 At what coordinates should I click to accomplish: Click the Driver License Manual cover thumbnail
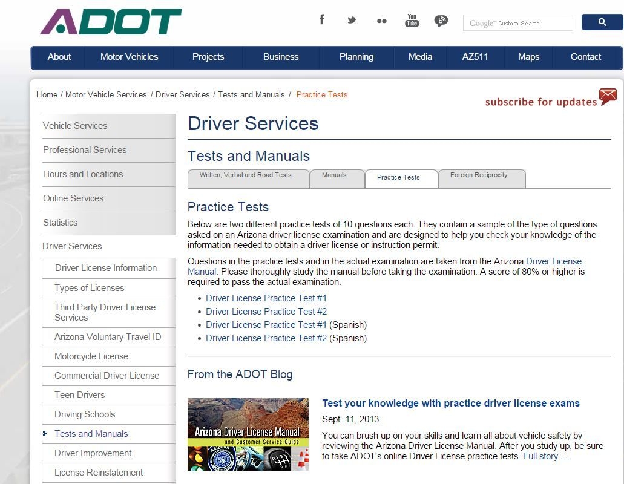pyautogui.click(x=248, y=434)
